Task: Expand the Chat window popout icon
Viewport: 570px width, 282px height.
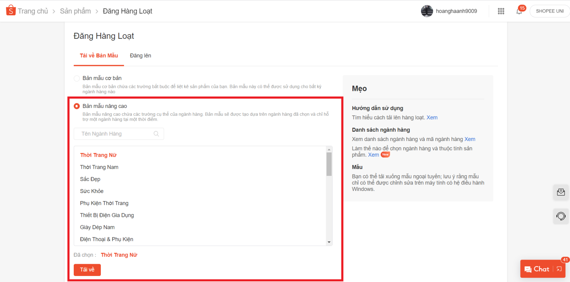Action: pyautogui.click(x=559, y=269)
